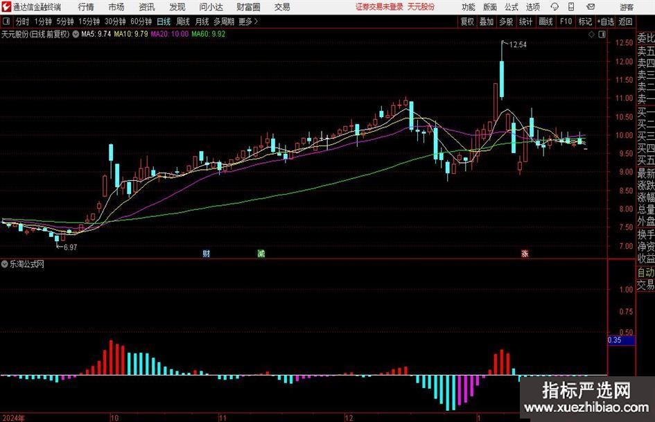The width and height of the screenshot is (655, 422).
Task: Switch to the 60分钟 period tab
Action: coord(141,21)
